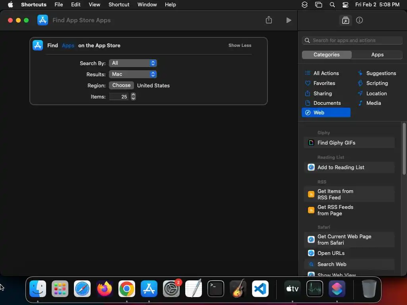Switch to the Categories tab
Image resolution: width=407 pixels, height=305 pixels.
tap(327, 55)
